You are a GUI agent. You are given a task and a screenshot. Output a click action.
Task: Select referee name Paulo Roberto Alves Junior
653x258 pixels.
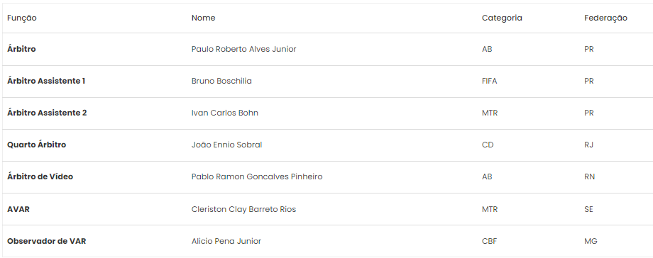(x=243, y=49)
